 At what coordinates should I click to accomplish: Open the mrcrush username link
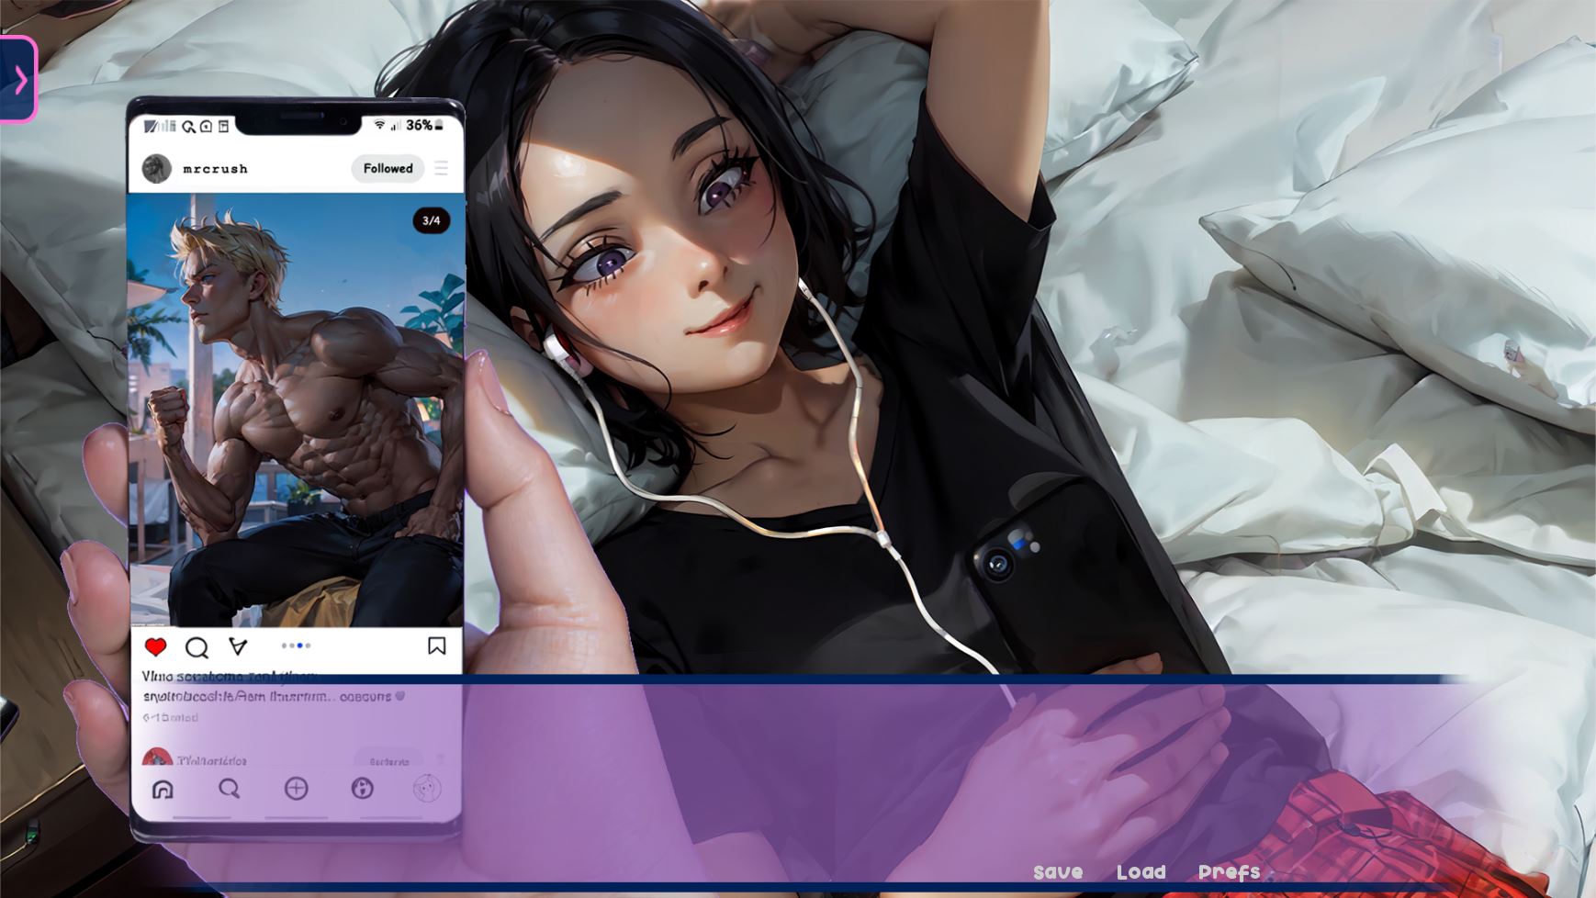(x=215, y=169)
